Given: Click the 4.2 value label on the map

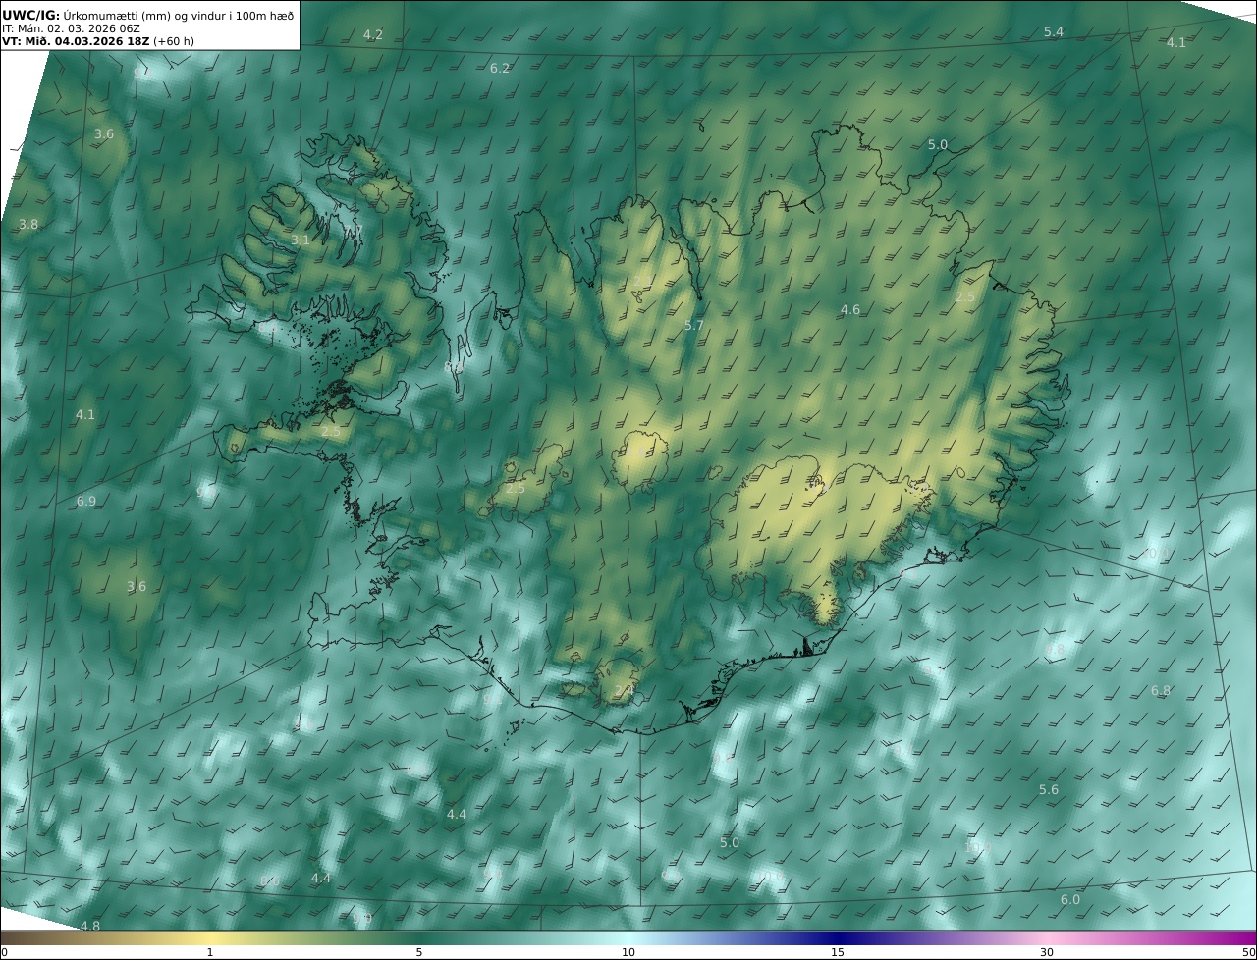Looking at the screenshot, I should pos(373,34).
